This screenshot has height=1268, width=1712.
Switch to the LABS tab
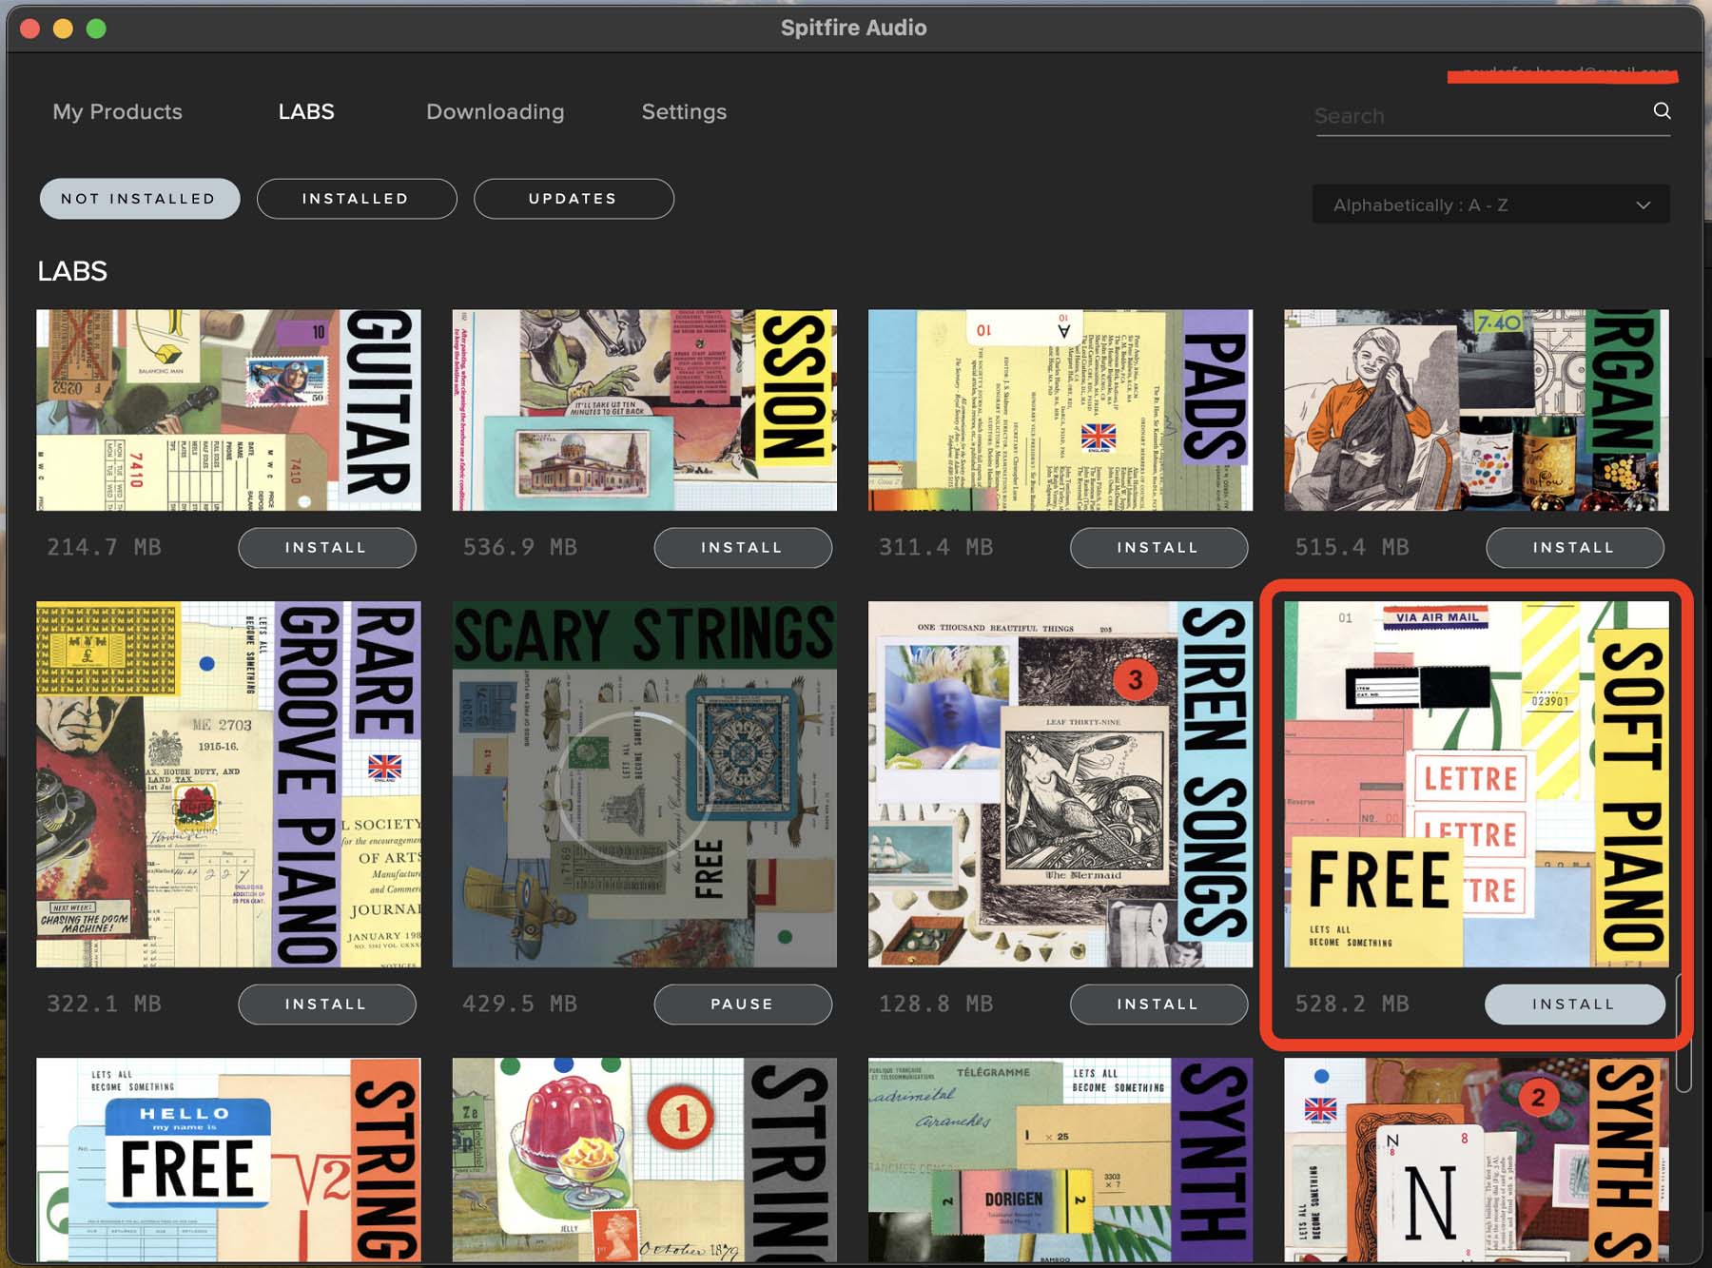tap(306, 111)
